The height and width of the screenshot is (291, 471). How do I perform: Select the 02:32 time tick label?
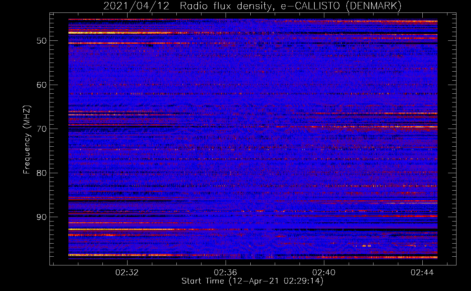click(127, 273)
